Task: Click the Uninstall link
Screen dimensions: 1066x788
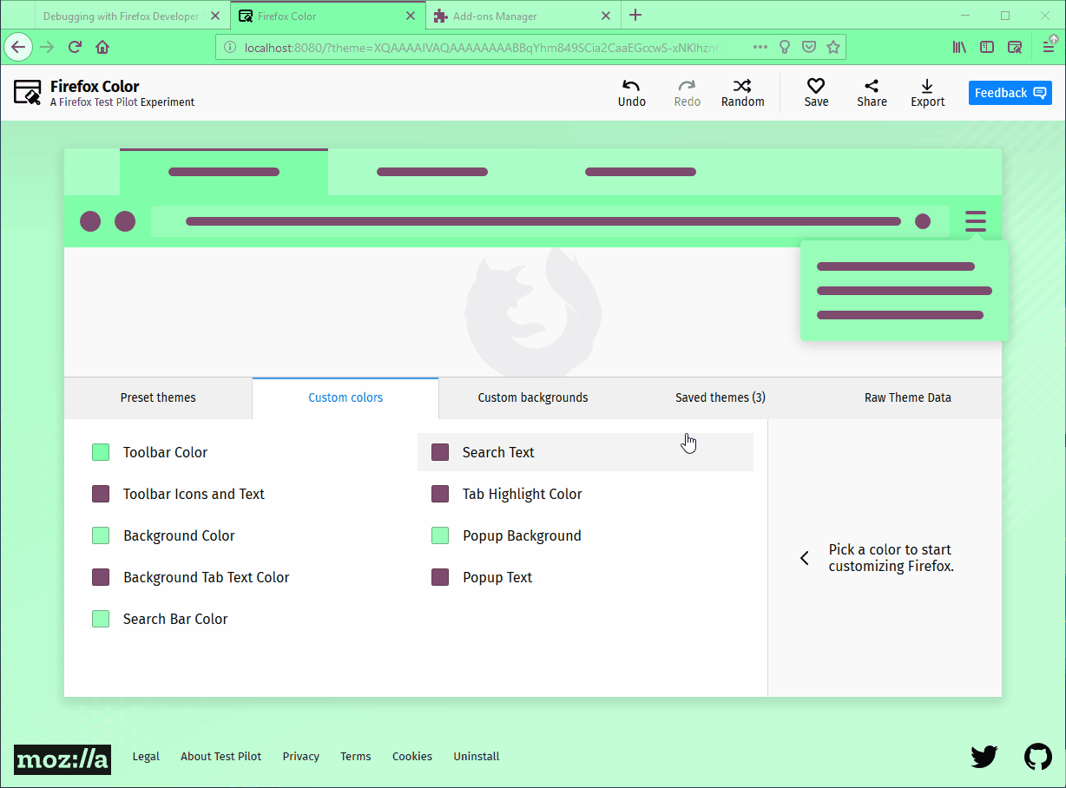Action: [x=477, y=757]
